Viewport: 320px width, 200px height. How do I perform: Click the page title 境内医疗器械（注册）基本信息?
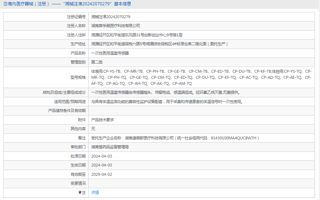click(x=69, y=4)
